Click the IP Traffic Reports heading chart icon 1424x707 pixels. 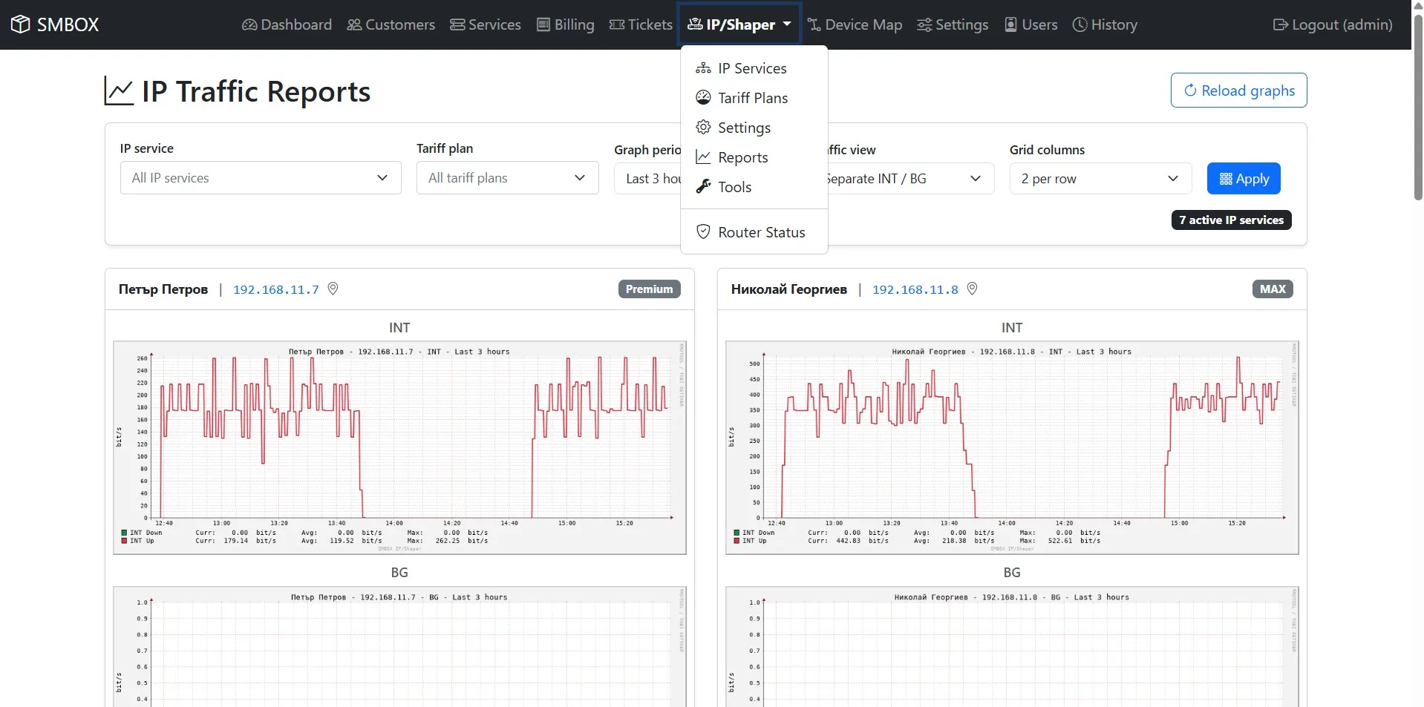(119, 91)
